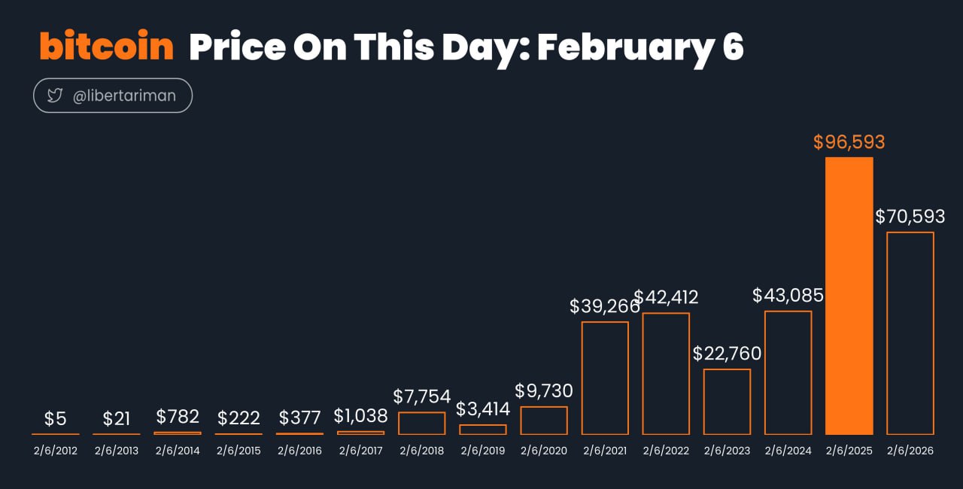Click the 2/6/2012 date label
The height and width of the screenshot is (489, 963).
point(55,451)
